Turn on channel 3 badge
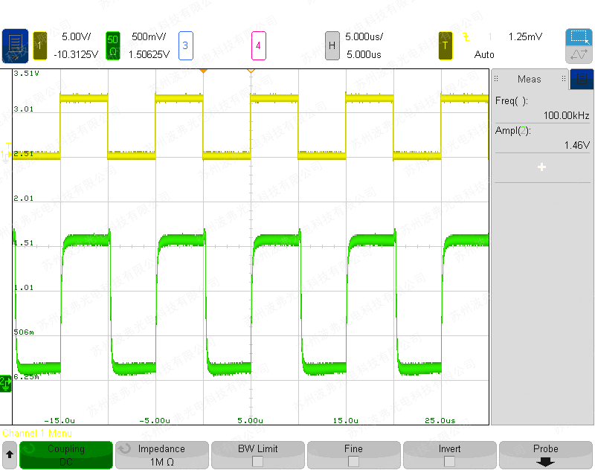The height and width of the screenshot is (470, 595). pos(185,45)
